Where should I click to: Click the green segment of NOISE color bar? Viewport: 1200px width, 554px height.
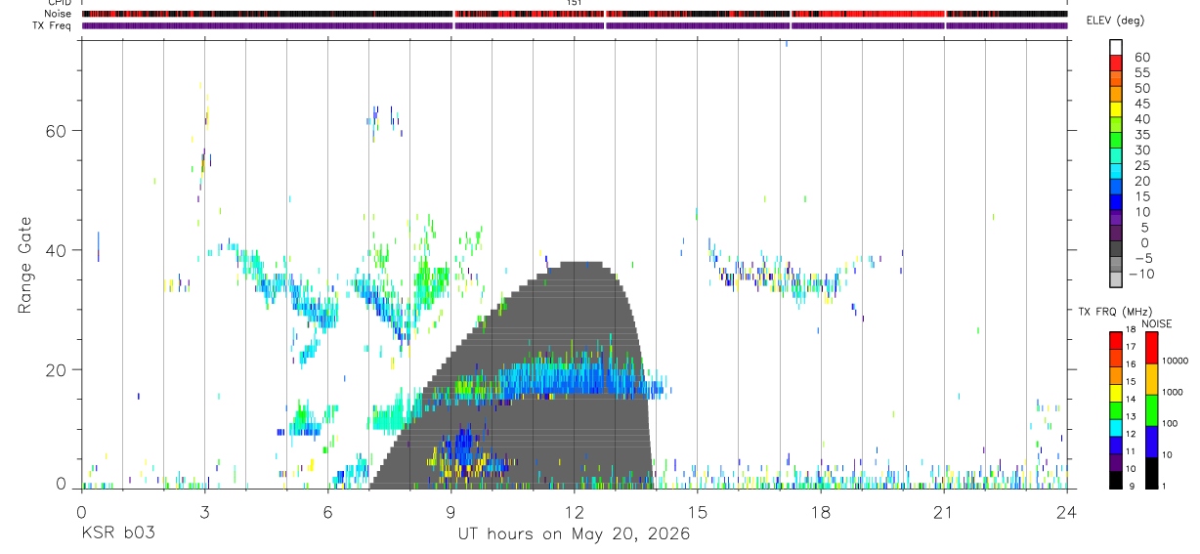[1151, 410]
